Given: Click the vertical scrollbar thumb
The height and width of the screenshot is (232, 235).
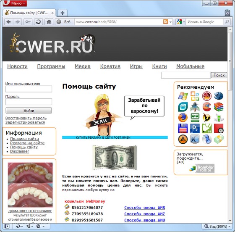Looking at the screenshot, I should click(230, 61).
